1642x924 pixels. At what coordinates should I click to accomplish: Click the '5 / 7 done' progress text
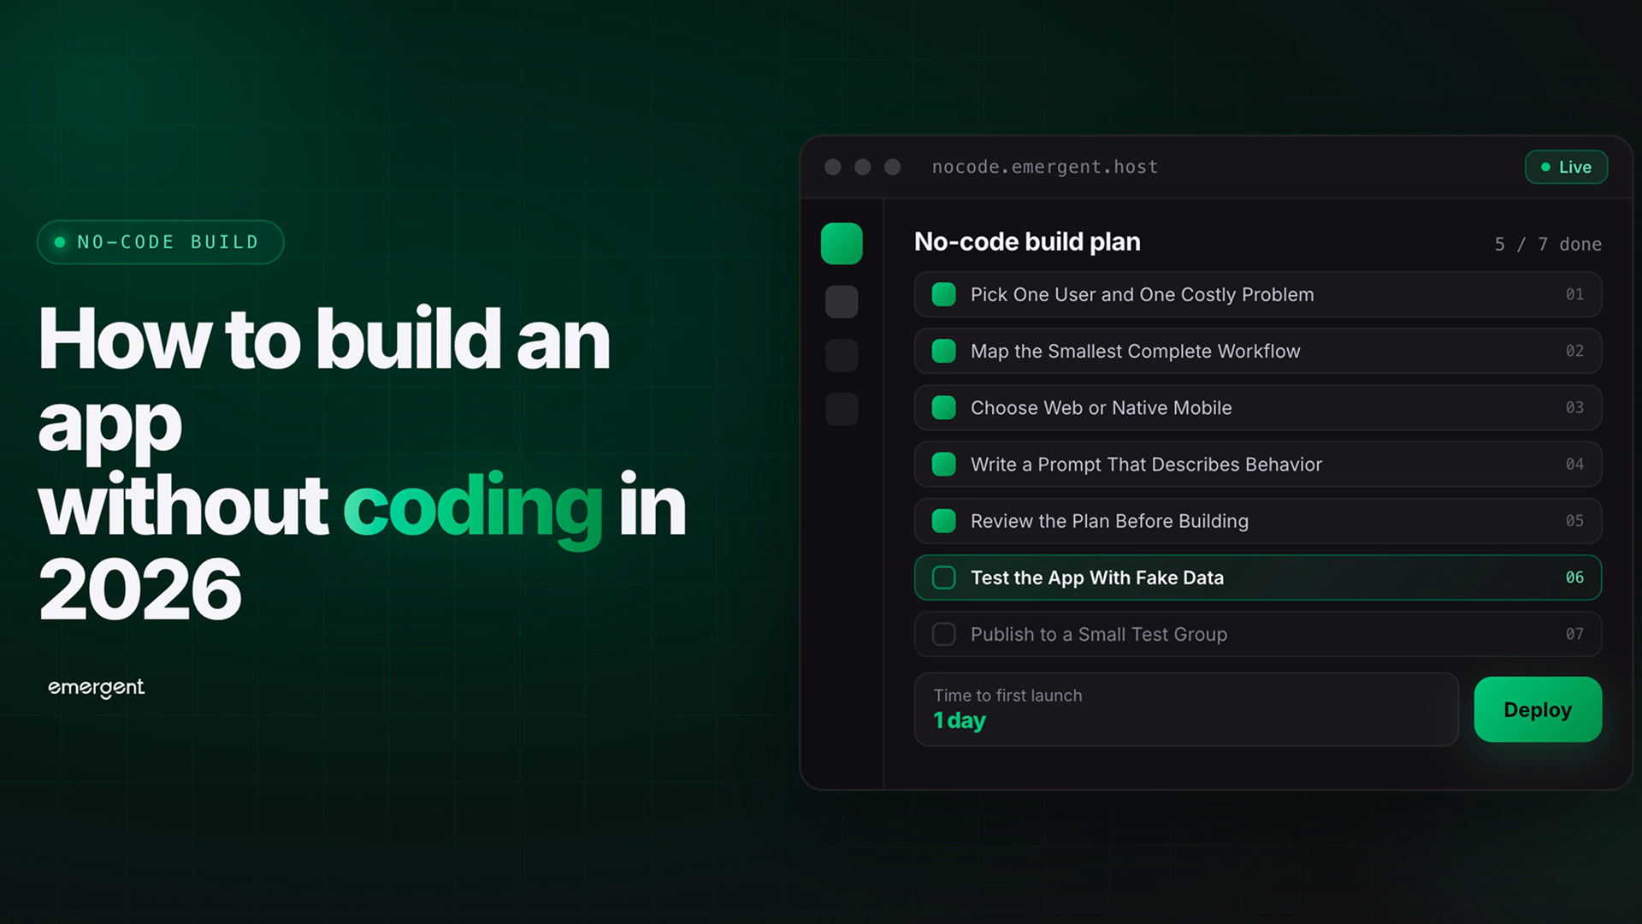(1548, 244)
